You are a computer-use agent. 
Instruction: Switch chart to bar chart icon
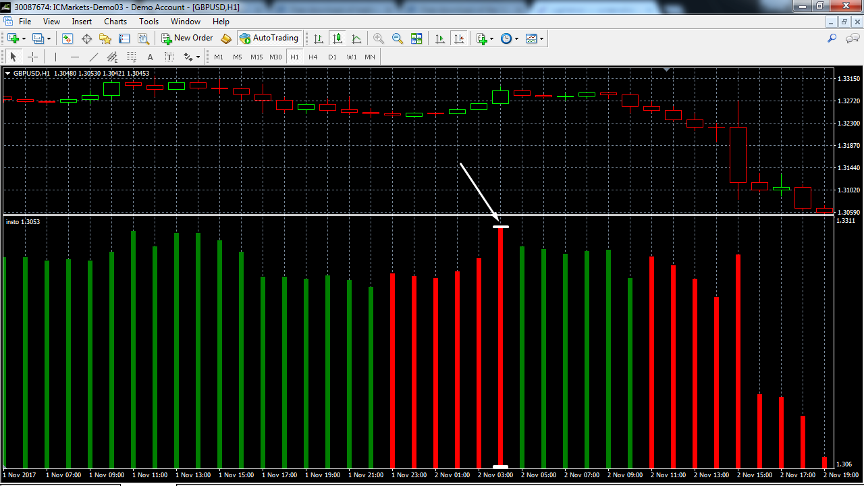tap(319, 38)
